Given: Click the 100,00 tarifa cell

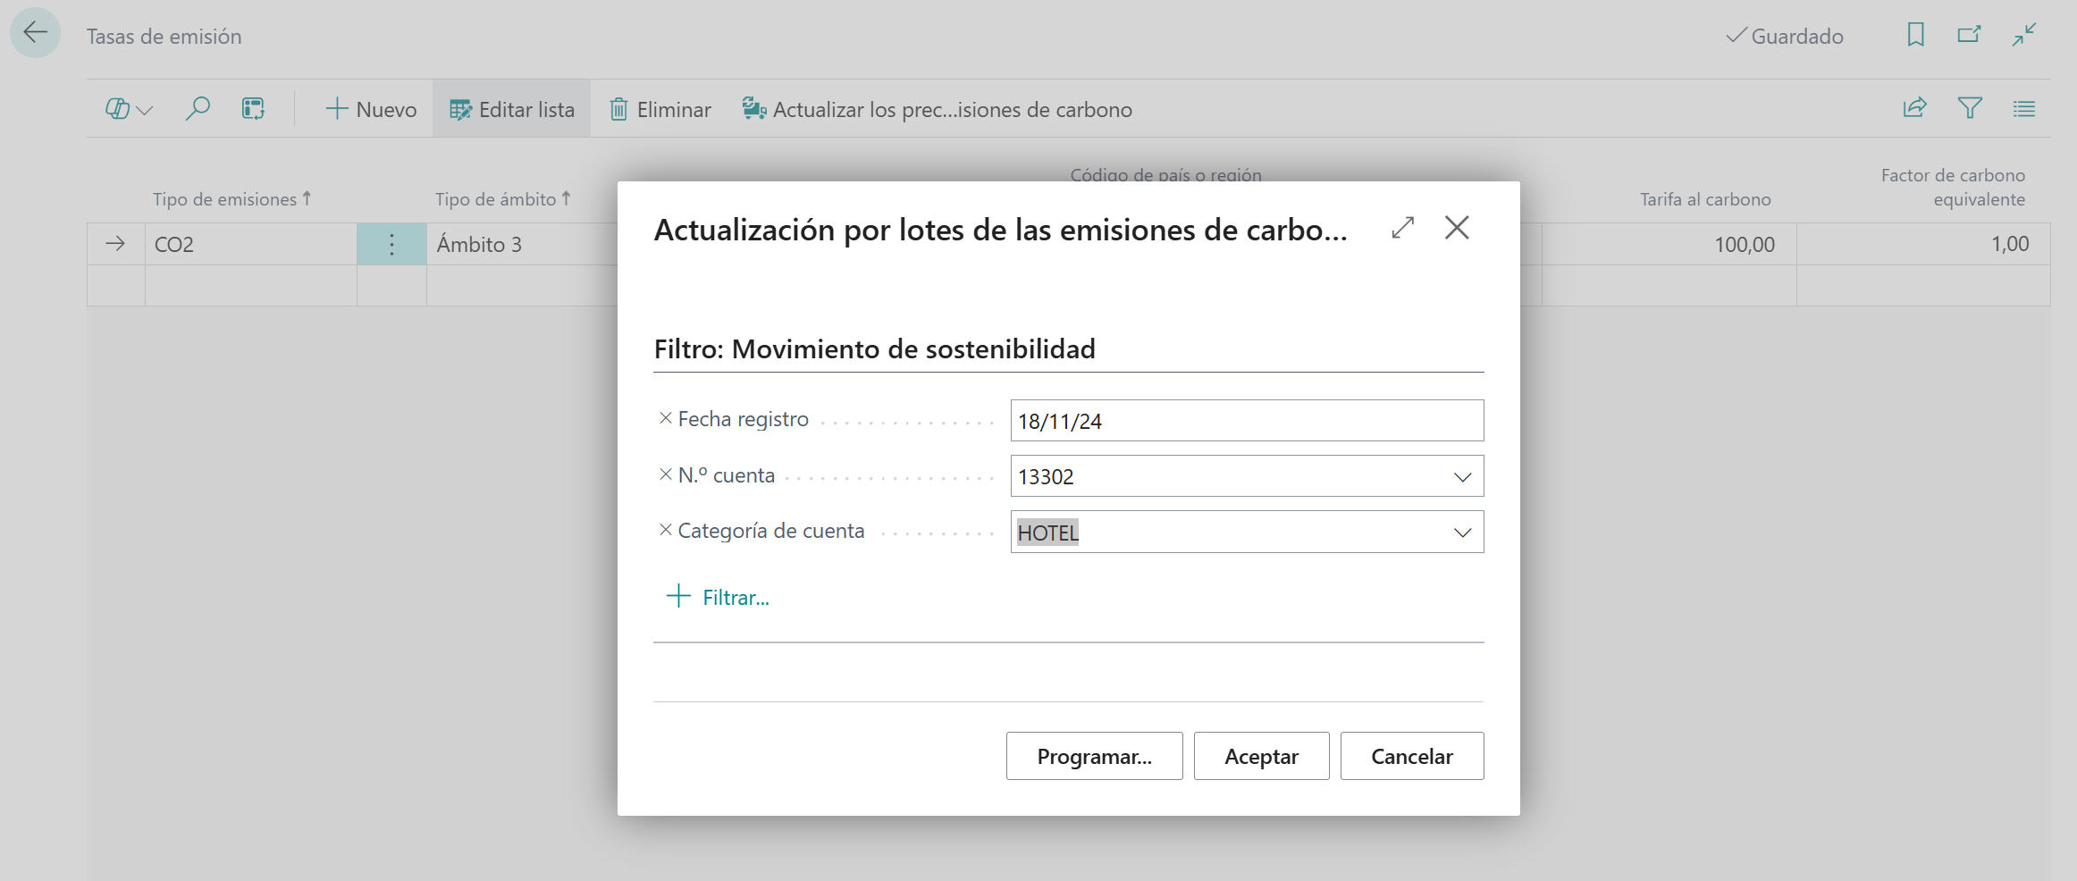Looking at the screenshot, I should pos(1669,244).
